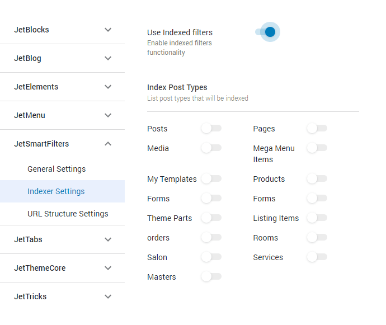Turn on My Templates indexing
The width and height of the screenshot is (386, 325).
[x=211, y=178]
